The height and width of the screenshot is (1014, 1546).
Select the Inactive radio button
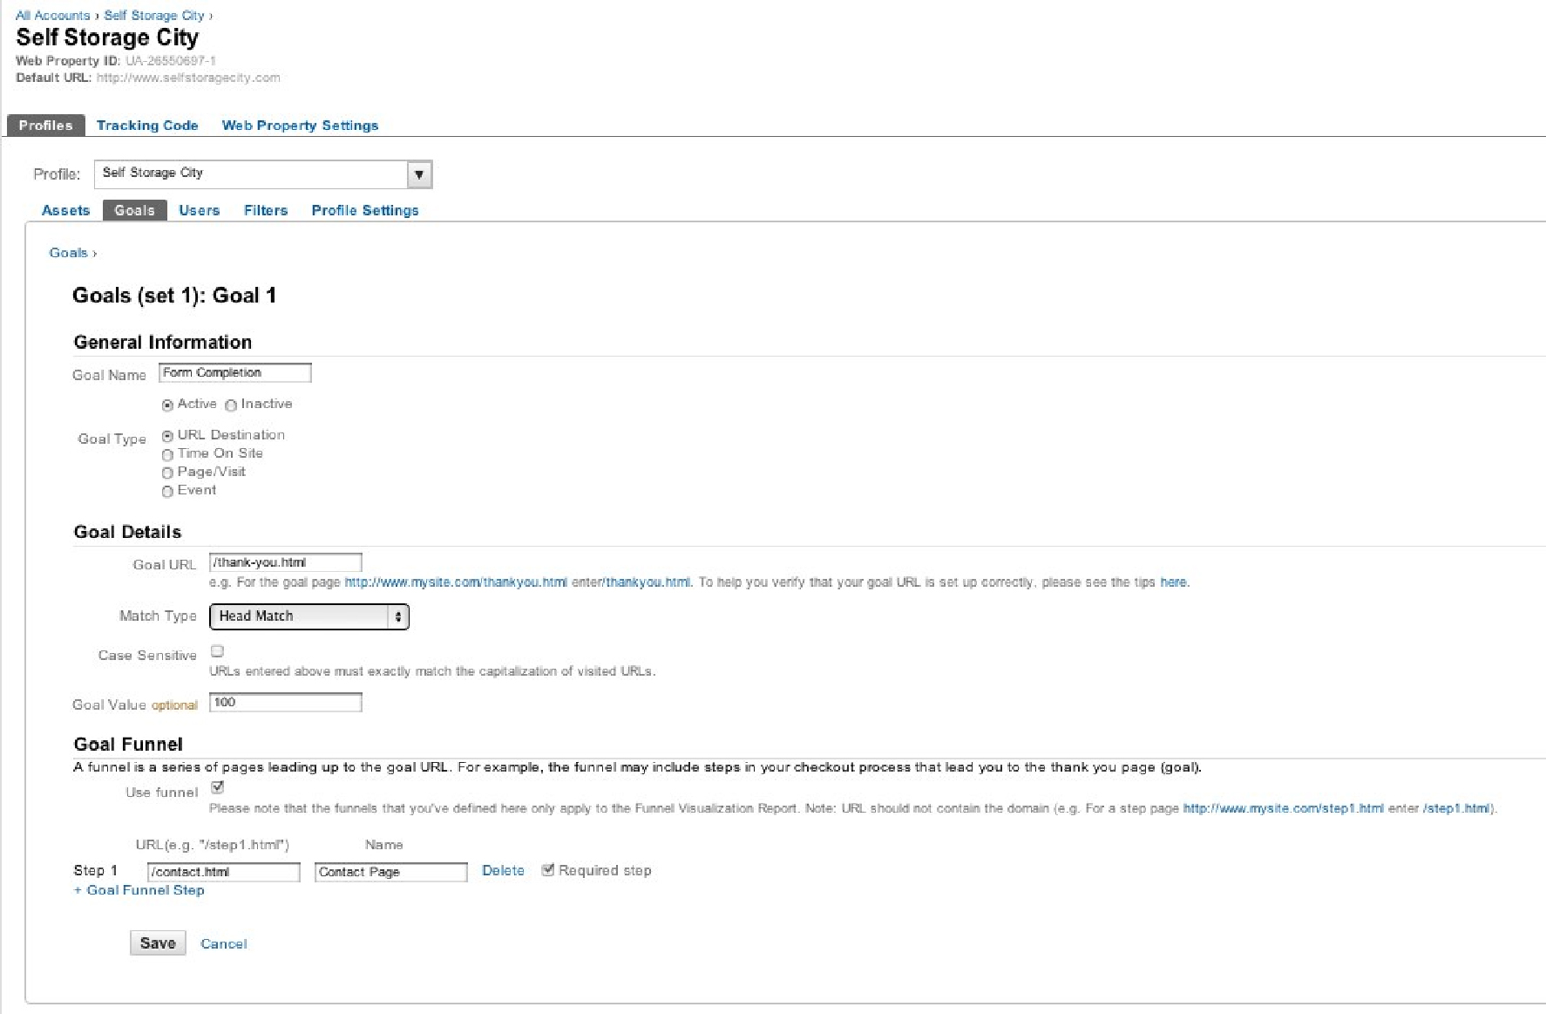coord(231,405)
